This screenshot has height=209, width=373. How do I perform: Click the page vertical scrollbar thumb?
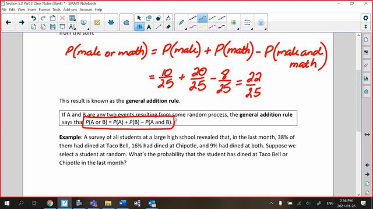coord(359,100)
